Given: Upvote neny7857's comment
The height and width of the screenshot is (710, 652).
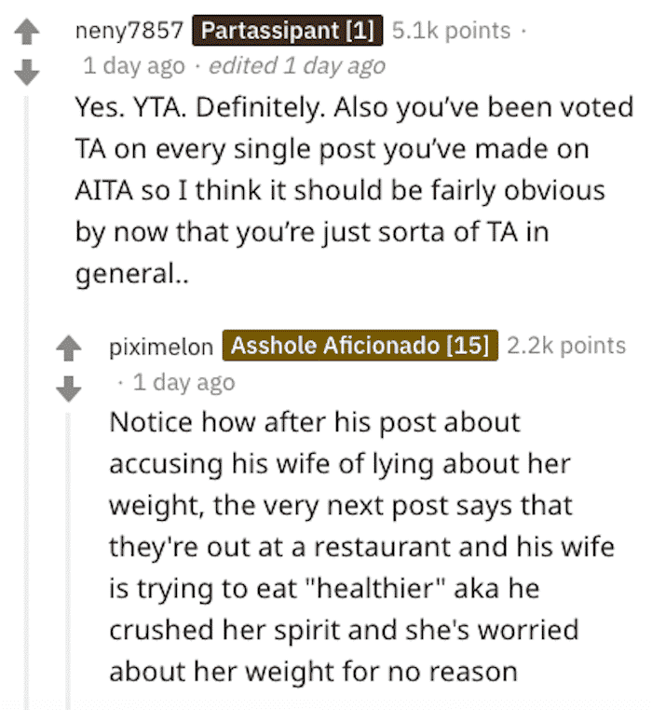Looking at the screenshot, I should [x=27, y=32].
